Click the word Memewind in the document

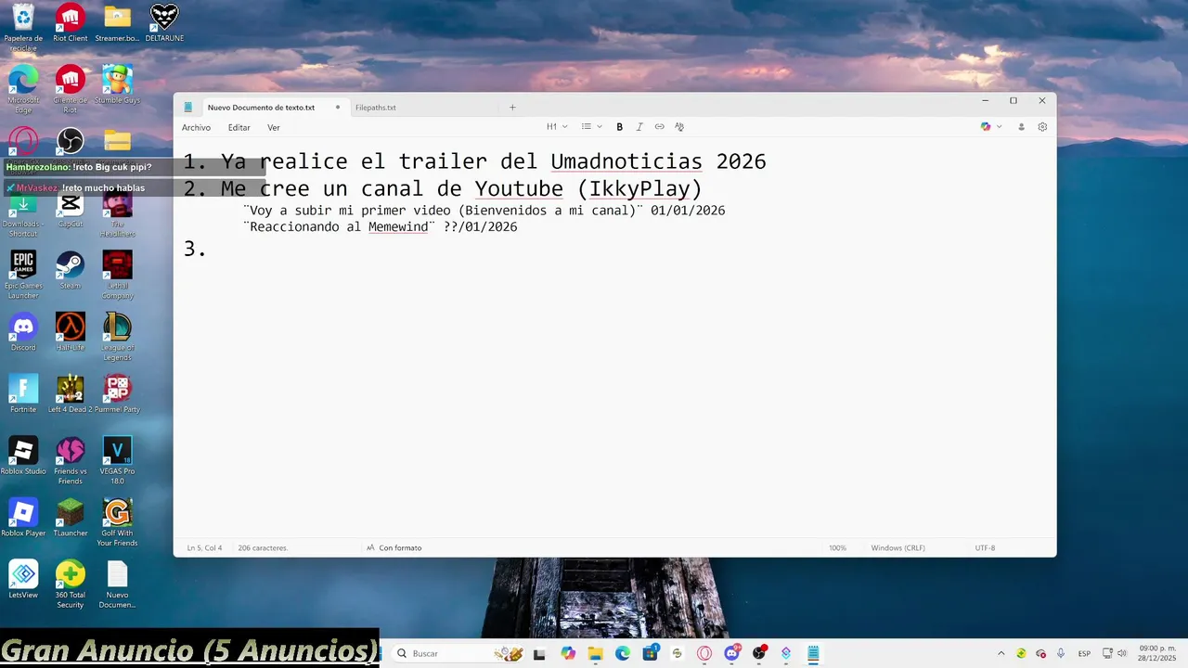pyautogui.click(x=398, y=226)
